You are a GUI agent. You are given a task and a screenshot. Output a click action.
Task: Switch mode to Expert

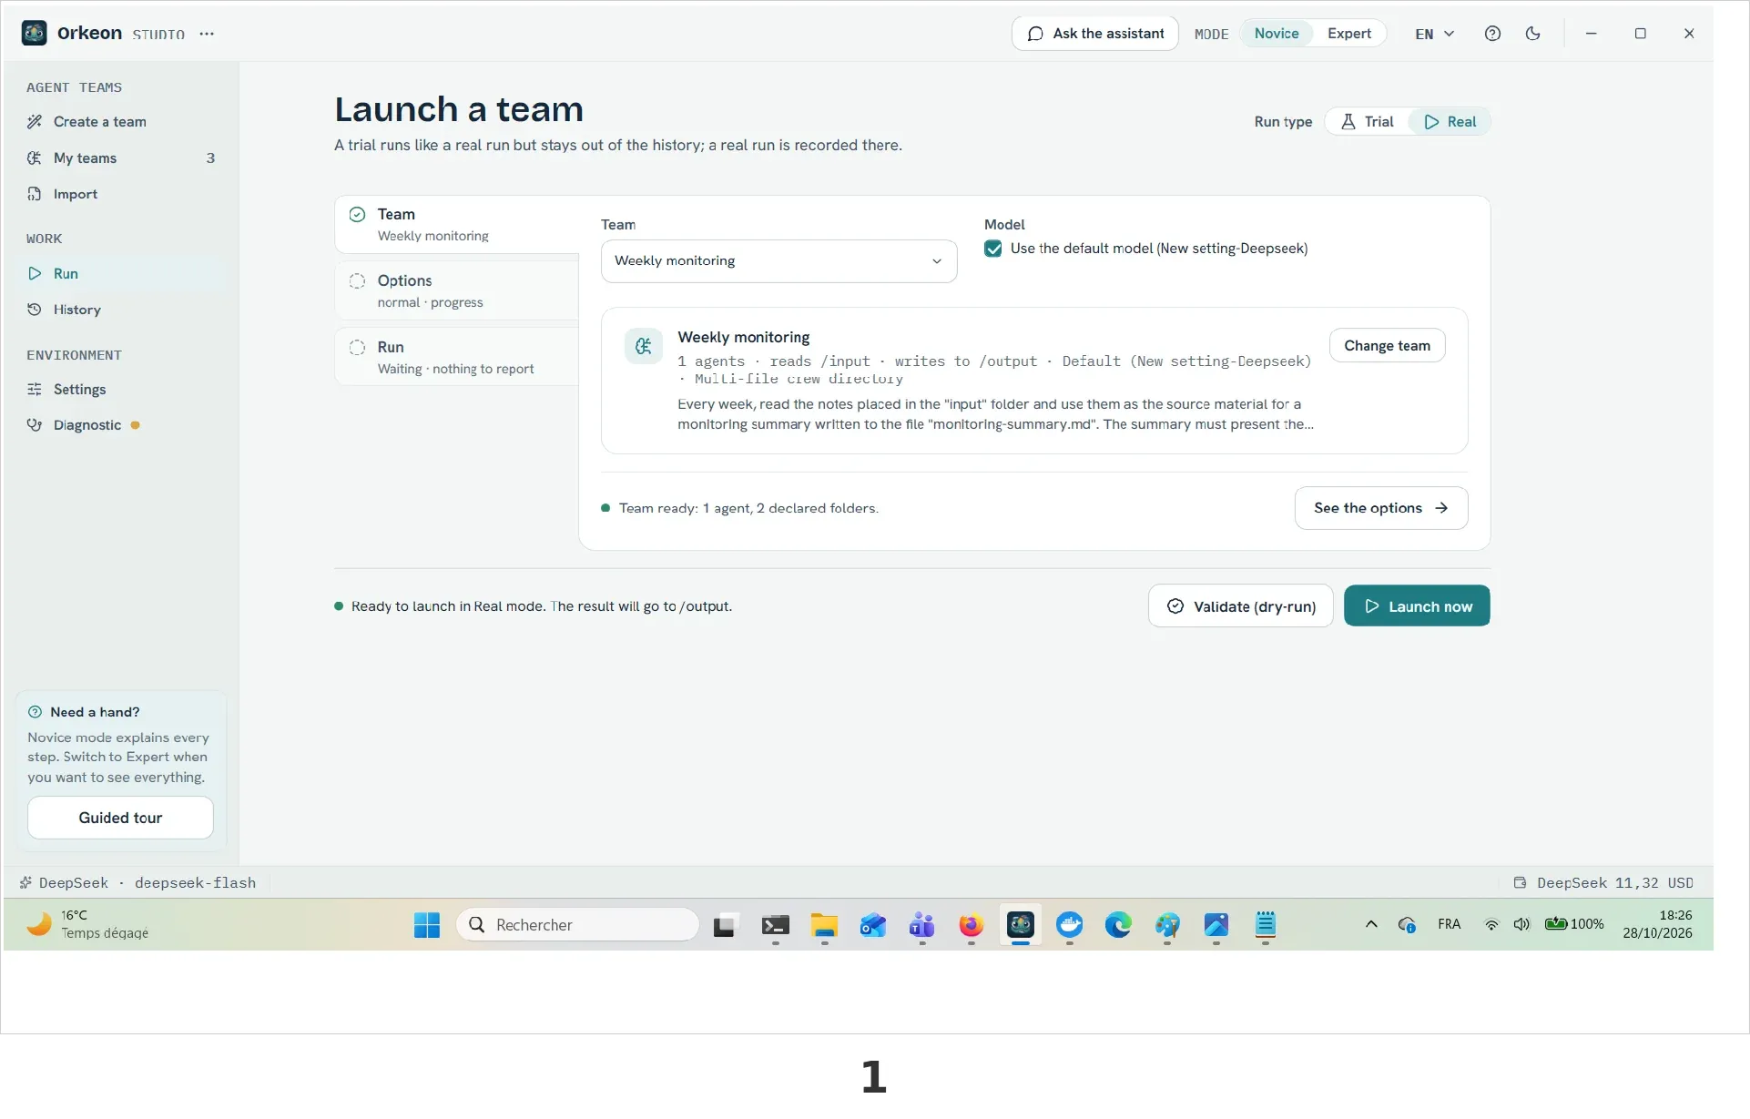(1348, 34)
